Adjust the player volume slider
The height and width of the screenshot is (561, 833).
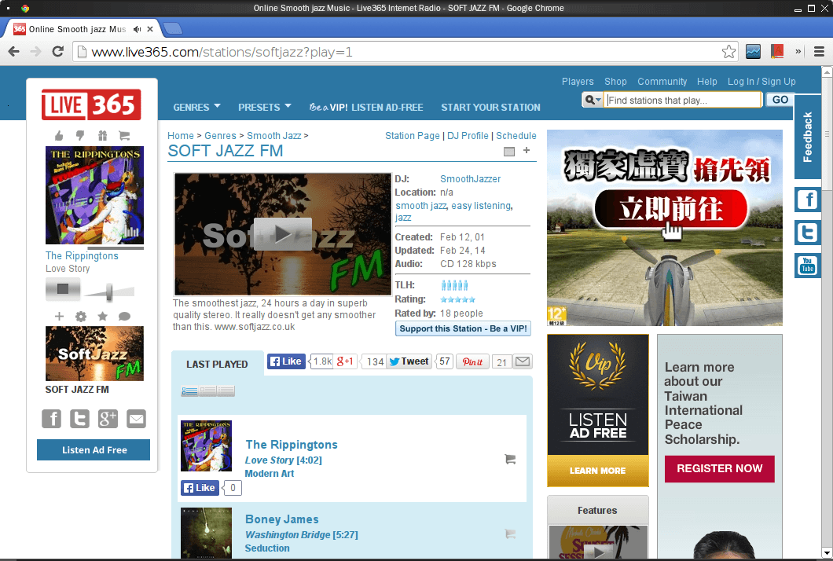(x=109, y=292)
